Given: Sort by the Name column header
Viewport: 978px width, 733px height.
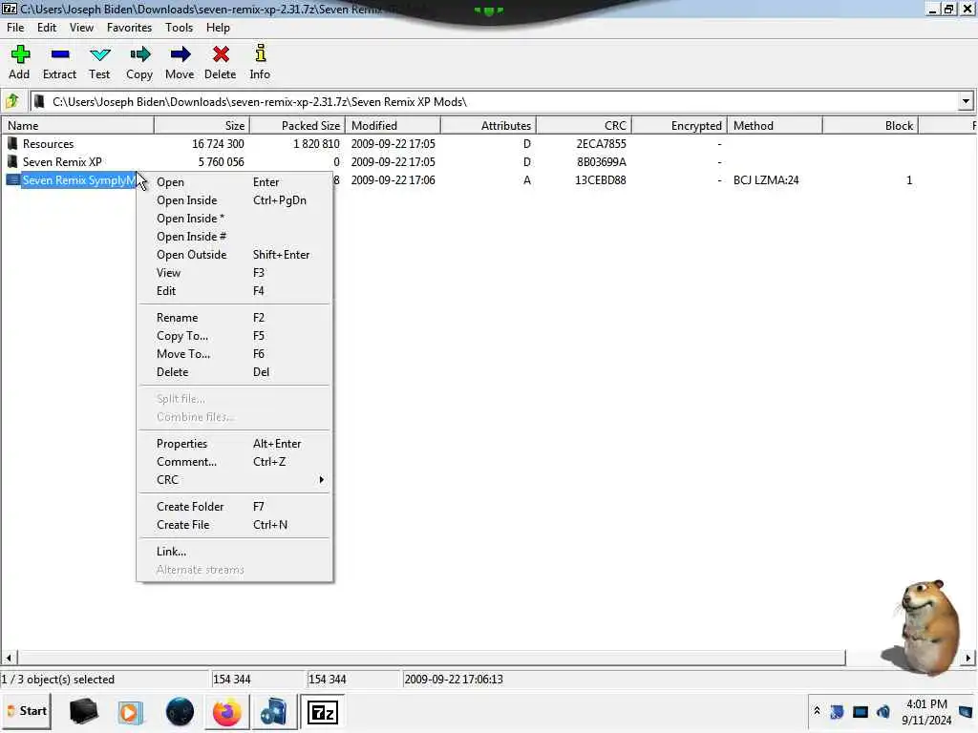Looking at the screenshot, I should click(77, 125).
